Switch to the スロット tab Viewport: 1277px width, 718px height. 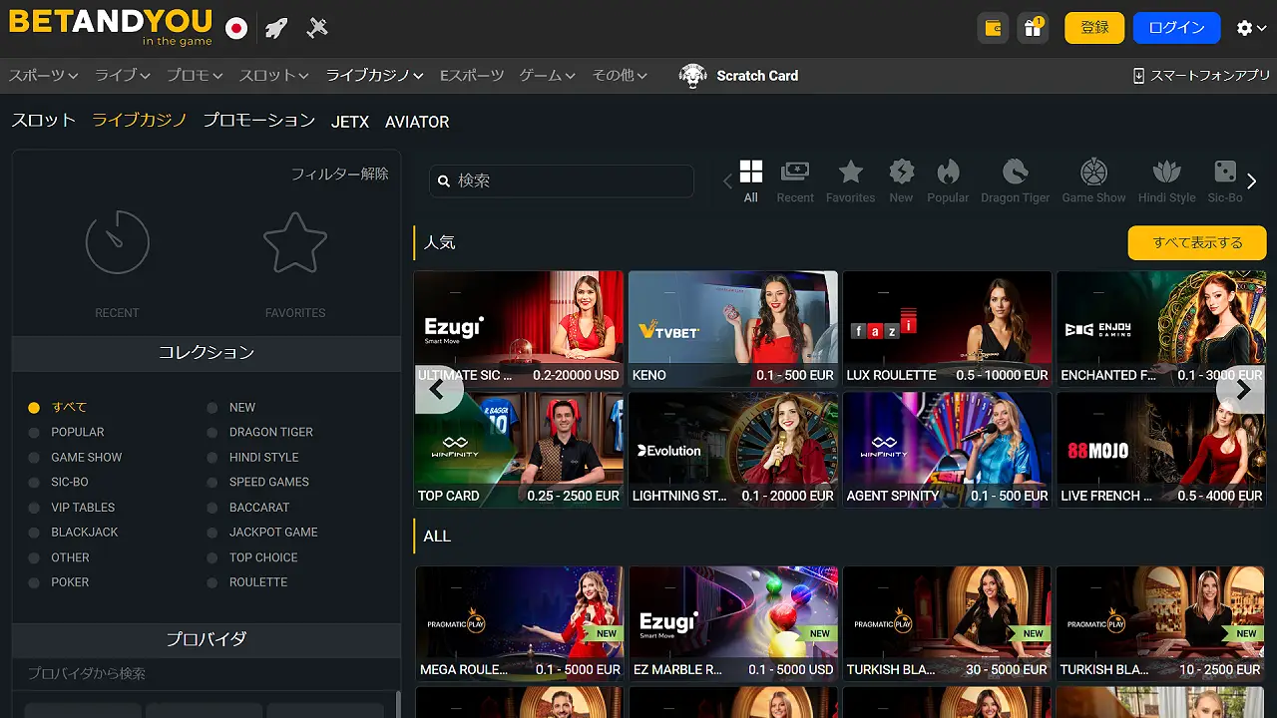click(43, 121)
